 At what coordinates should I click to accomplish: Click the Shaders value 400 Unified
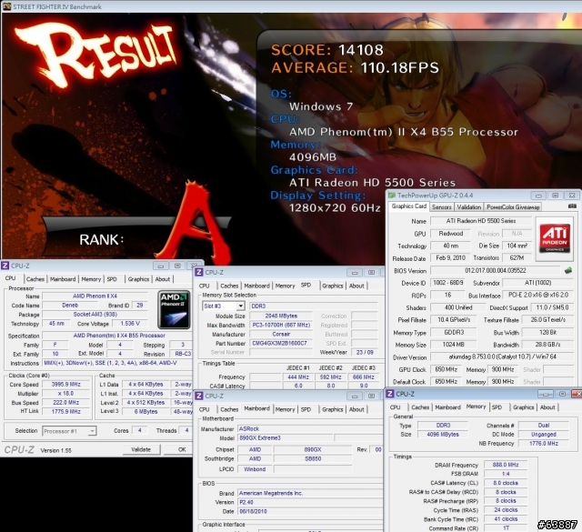point(458,307)
